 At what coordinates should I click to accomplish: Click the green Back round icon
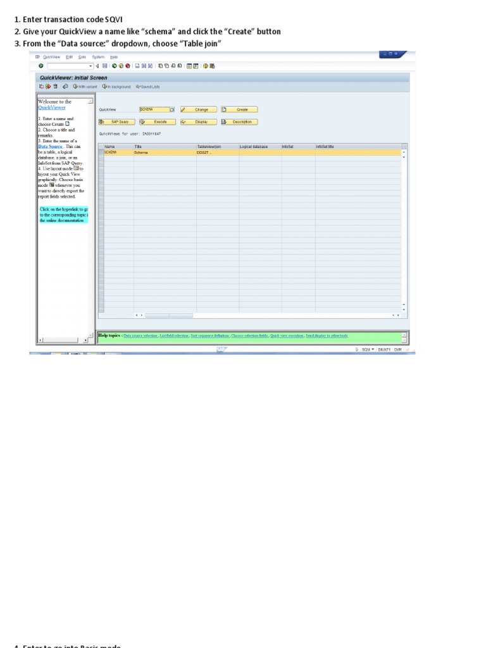115,66
